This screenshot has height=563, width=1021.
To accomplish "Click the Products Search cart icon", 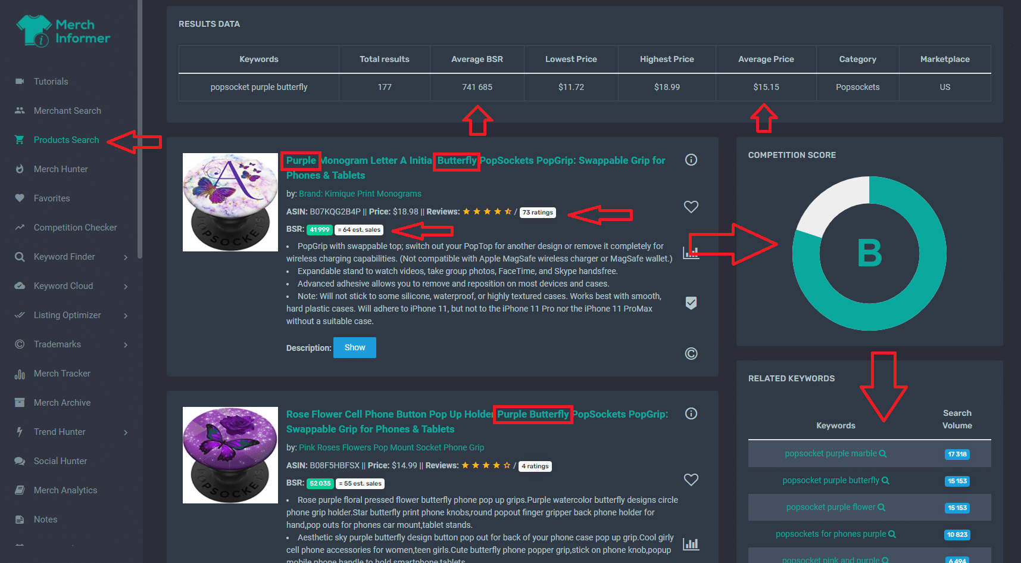I will (20, 139).
